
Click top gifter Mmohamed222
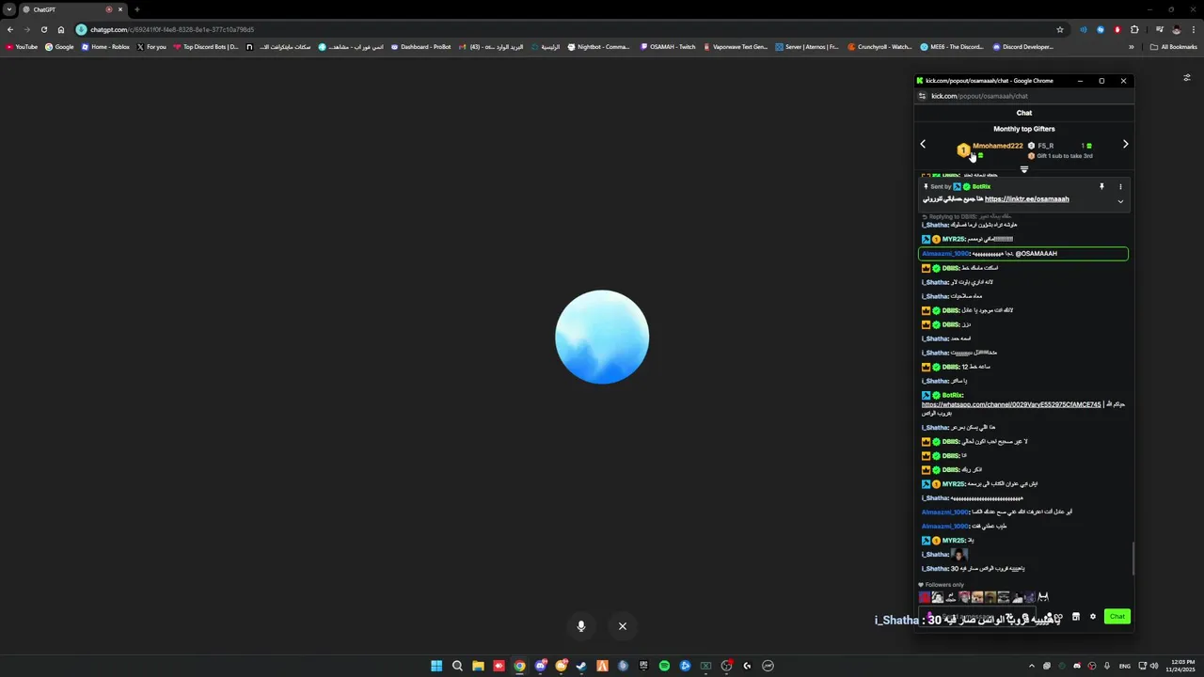tap(997, 146)
